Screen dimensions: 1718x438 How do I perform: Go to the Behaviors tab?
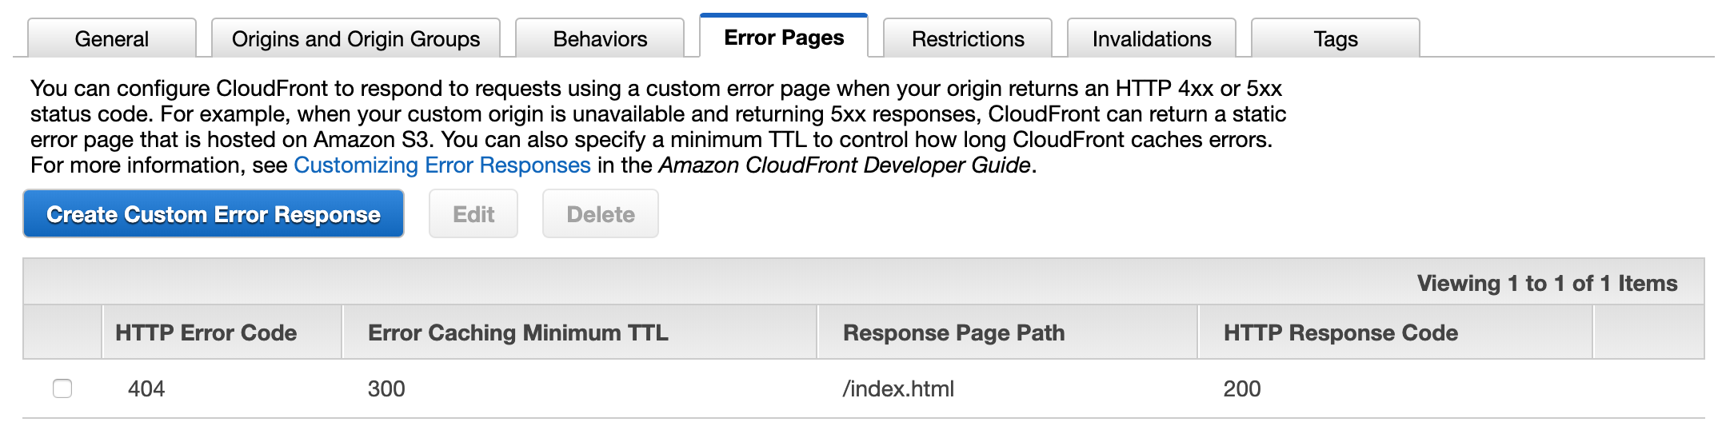click(600, 38)
